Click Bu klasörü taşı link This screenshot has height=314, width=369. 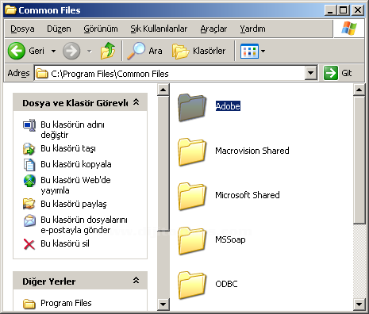(x=68, y=148)
